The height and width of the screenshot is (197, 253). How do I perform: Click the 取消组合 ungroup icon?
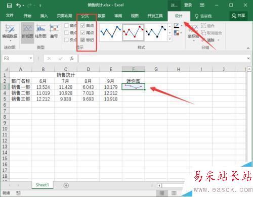point(212,33)
